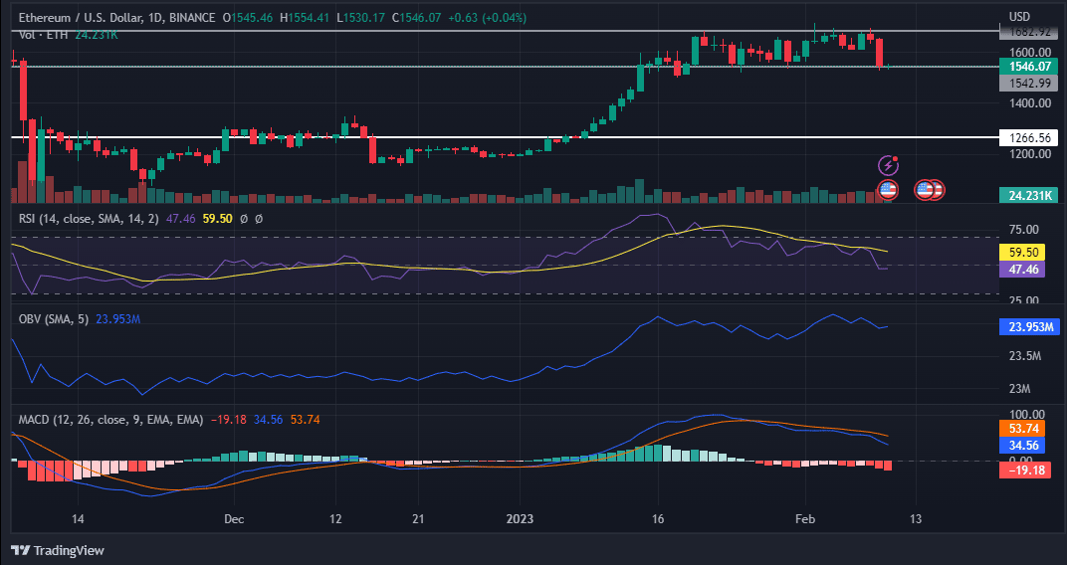Click the 1682.92 price axis label

[1028, 31]
